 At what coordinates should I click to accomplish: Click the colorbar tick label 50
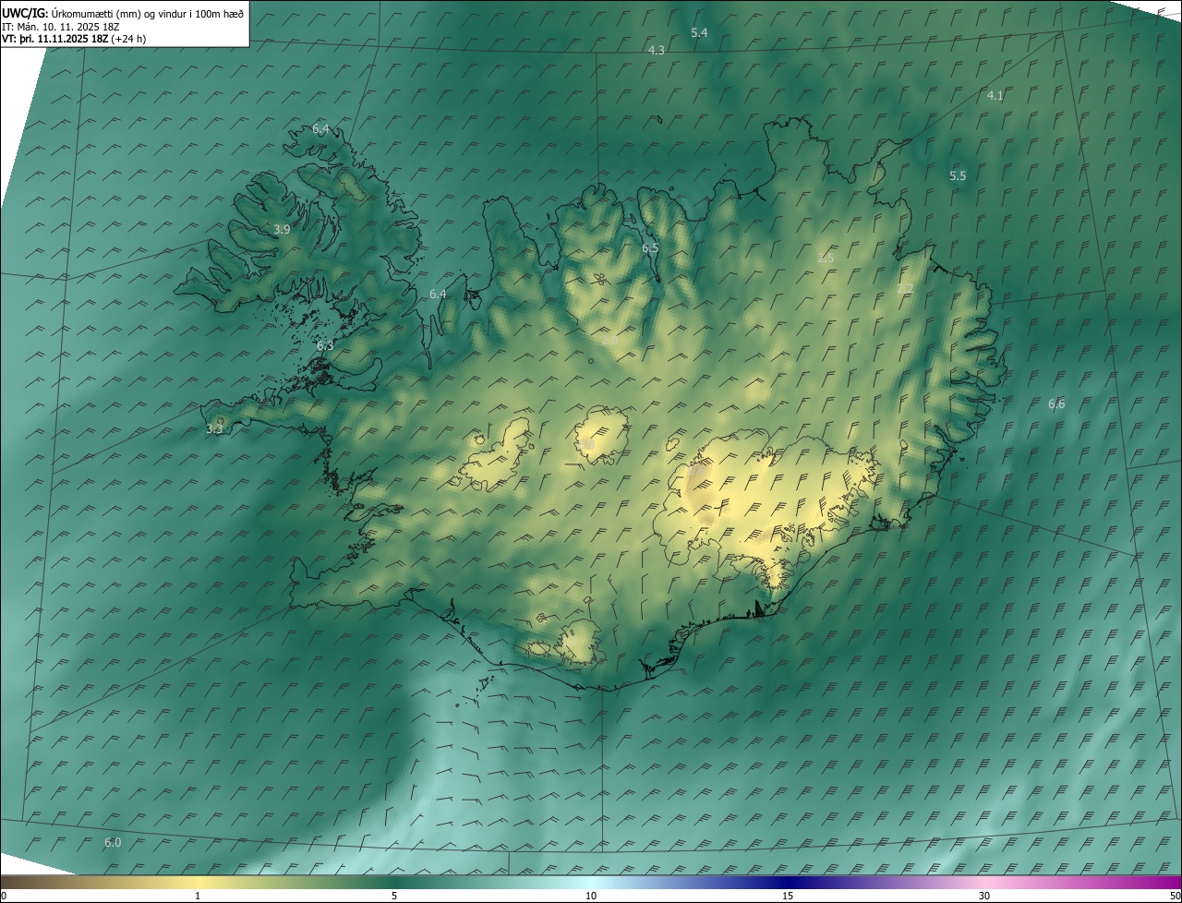[x=1175, y=896]
